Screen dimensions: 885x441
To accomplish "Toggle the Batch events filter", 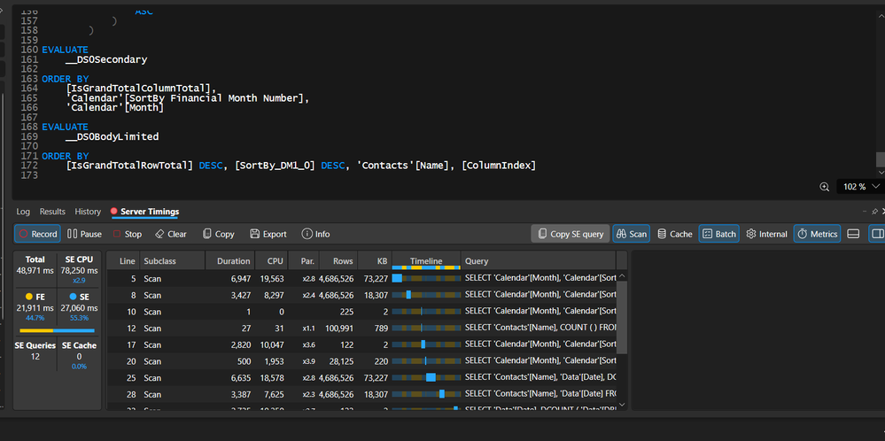I will (x=718, y=234).
